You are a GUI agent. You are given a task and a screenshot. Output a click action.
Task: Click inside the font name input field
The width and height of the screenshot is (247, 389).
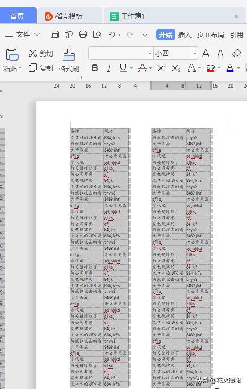tap(118, 53)
